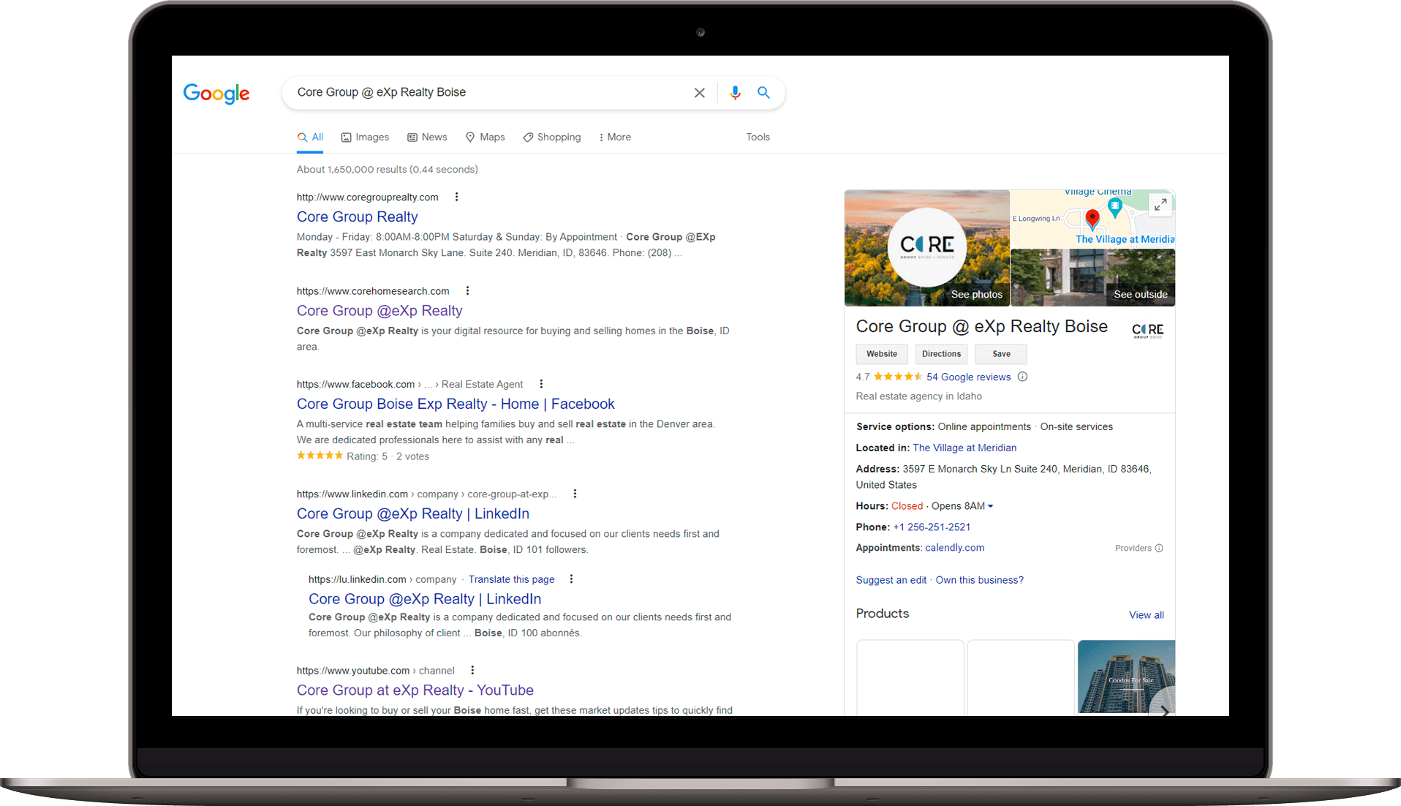1401x806 pixels.
Task: Click inside the search input field
Action: tap(490, 93)
